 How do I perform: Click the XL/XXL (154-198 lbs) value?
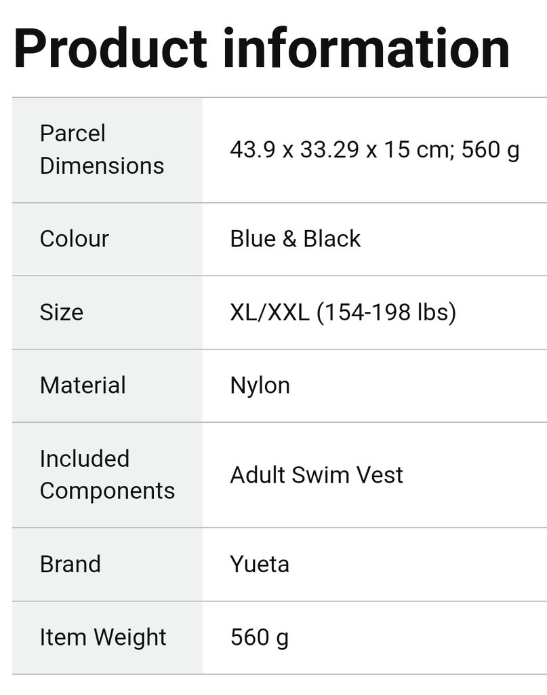pyautogui.click(x=343, y=312)
